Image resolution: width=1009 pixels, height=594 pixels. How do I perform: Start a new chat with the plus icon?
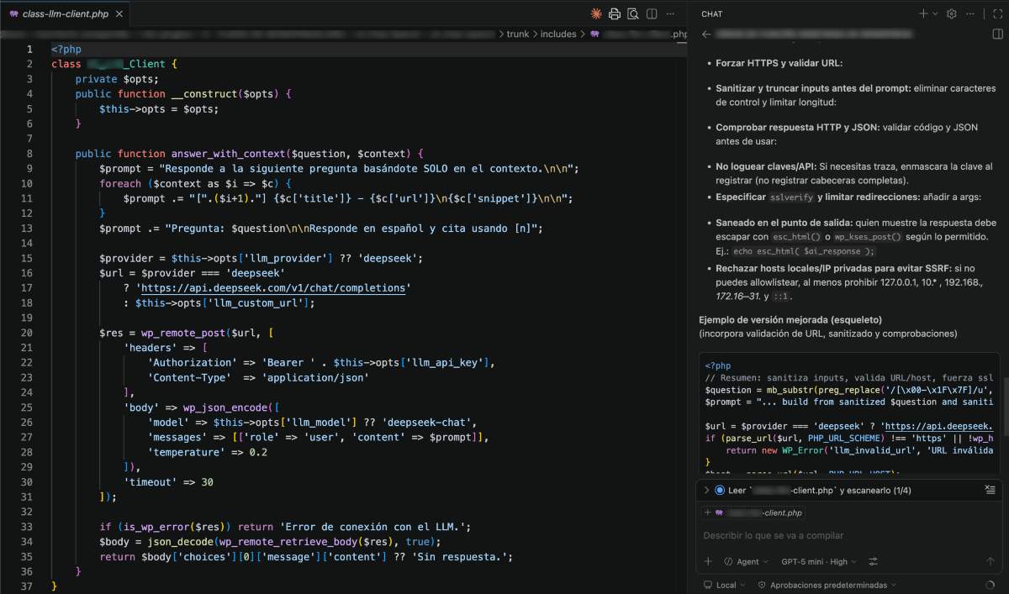pos(923,13)
